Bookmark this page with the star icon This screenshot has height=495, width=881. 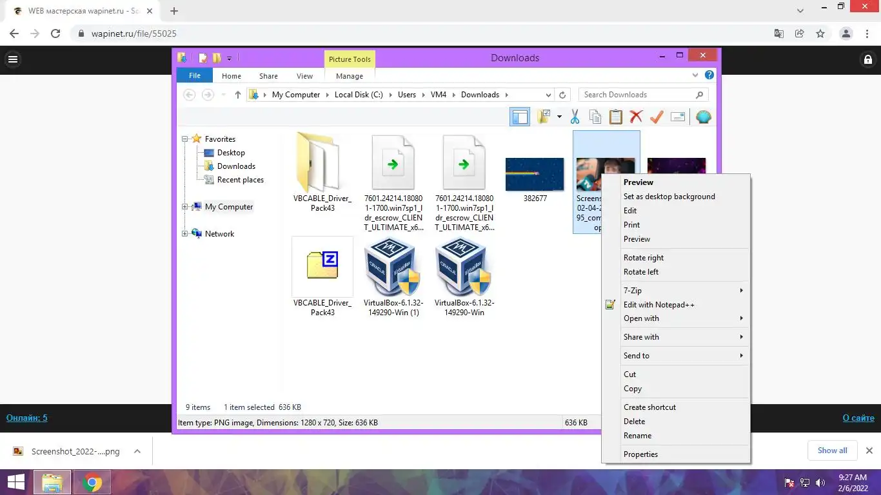820,34
